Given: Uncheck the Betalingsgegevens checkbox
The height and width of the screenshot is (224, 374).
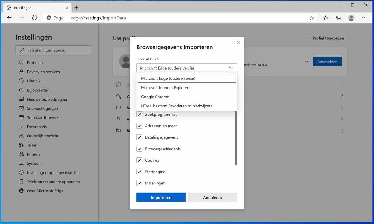Looking at the screenshot, I should coord(139,137).
